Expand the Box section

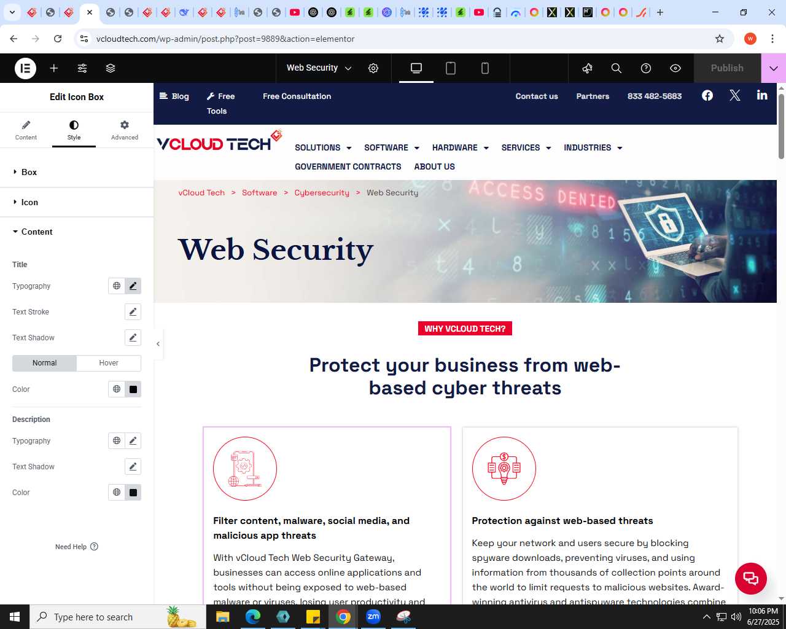click(77, 172)
